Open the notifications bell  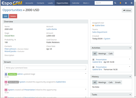pyautogui.click(x=120, y=3)
